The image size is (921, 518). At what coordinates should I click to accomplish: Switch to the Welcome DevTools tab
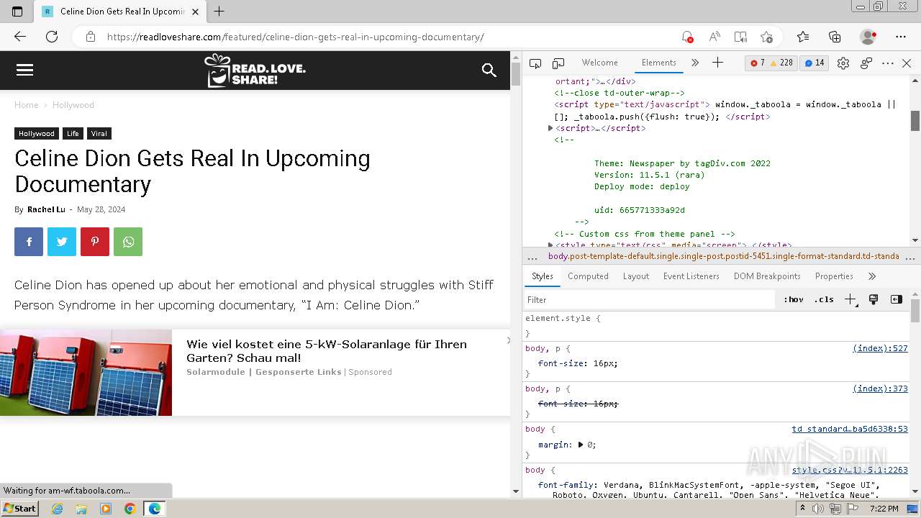click(599, 63)
